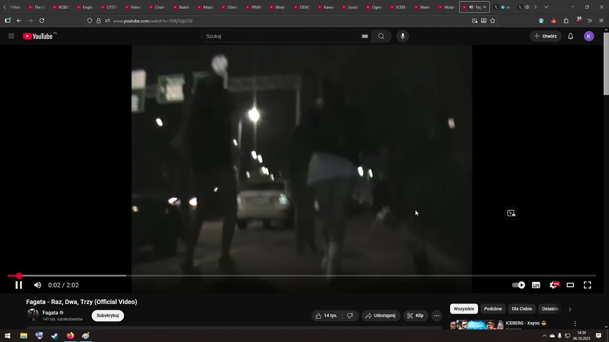Start voice search with the microphone

(x=403, y=36)
